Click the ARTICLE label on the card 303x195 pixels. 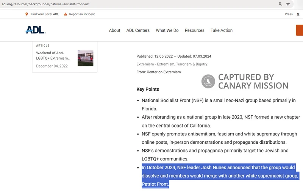coord(43,46)
